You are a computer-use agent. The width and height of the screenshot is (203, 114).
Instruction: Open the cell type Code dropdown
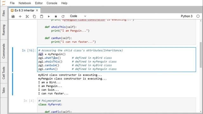click(x=78, y=16)
